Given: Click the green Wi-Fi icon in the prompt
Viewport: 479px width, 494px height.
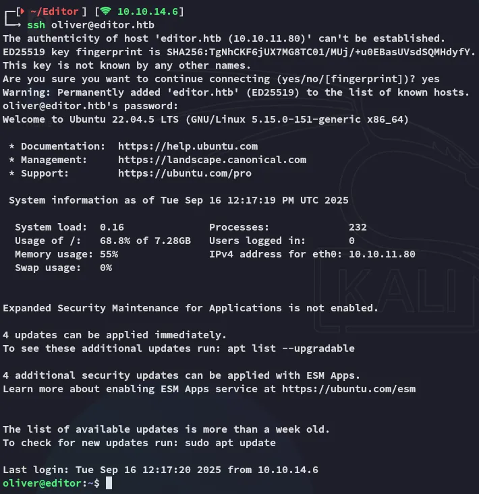Looking at the screenshot, I should pyautogui.click(x=106, y=11).
